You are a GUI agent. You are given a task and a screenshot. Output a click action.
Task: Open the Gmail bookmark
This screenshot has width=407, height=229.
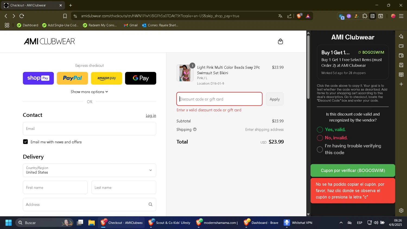(131, 25)
